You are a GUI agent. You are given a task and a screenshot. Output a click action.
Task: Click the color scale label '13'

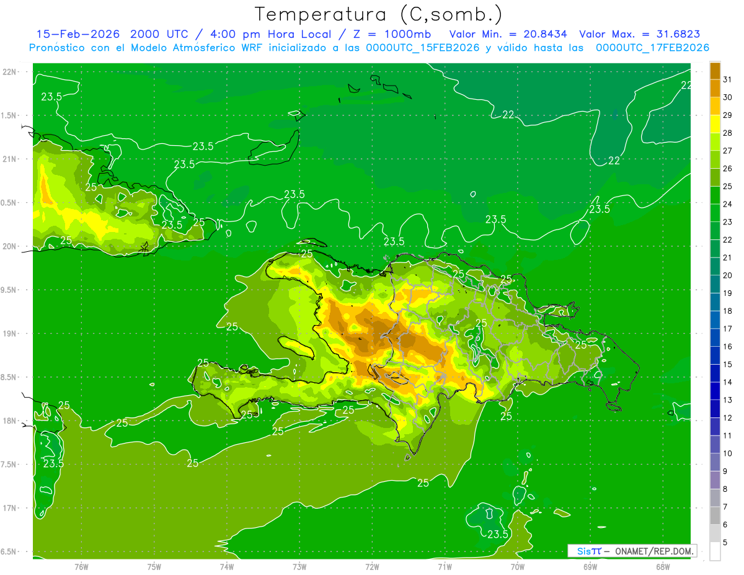[x=728, y=400]
